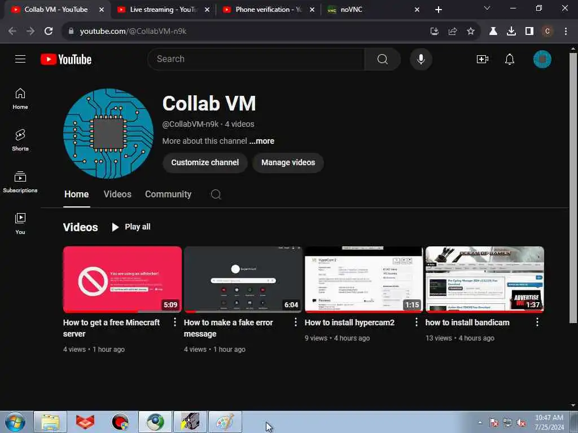Open Subscriptions in the sidebar
The image size is (578, 433).
(20, 182)
